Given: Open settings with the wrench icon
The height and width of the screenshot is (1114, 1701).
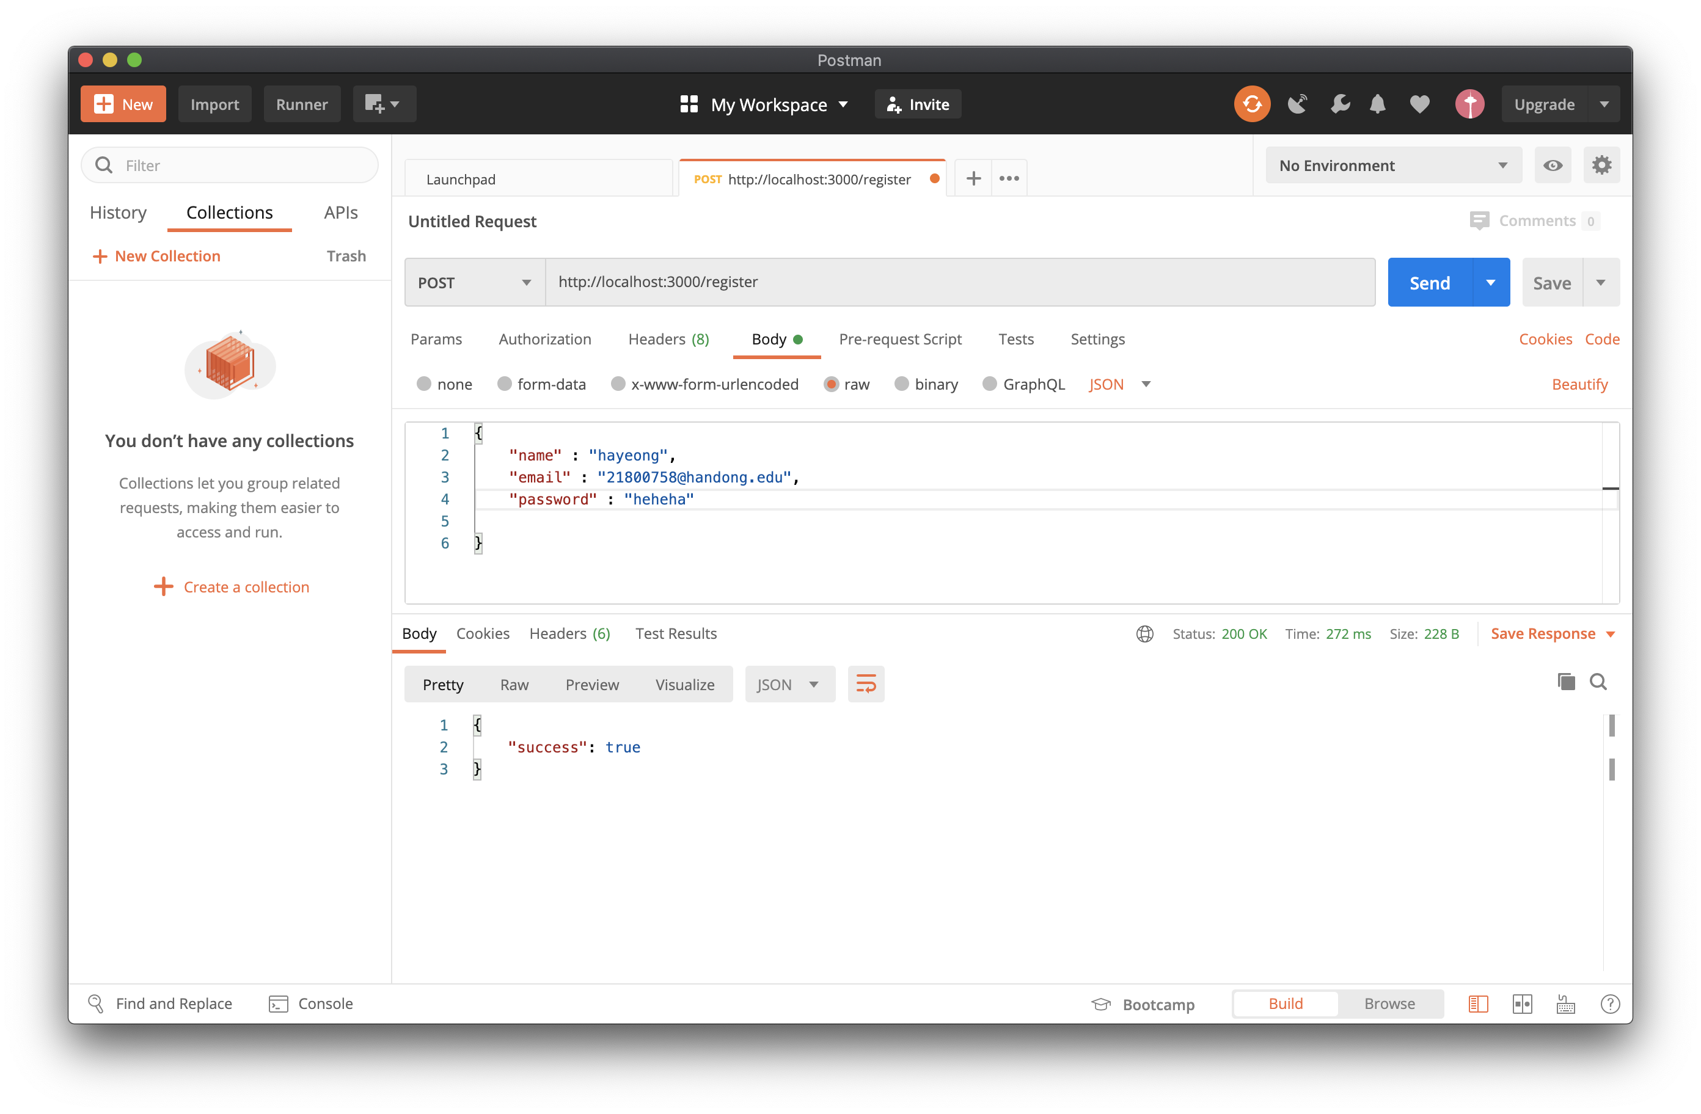Looking at the screenshot, I should pyautogui.click(x=1340, y=104).
